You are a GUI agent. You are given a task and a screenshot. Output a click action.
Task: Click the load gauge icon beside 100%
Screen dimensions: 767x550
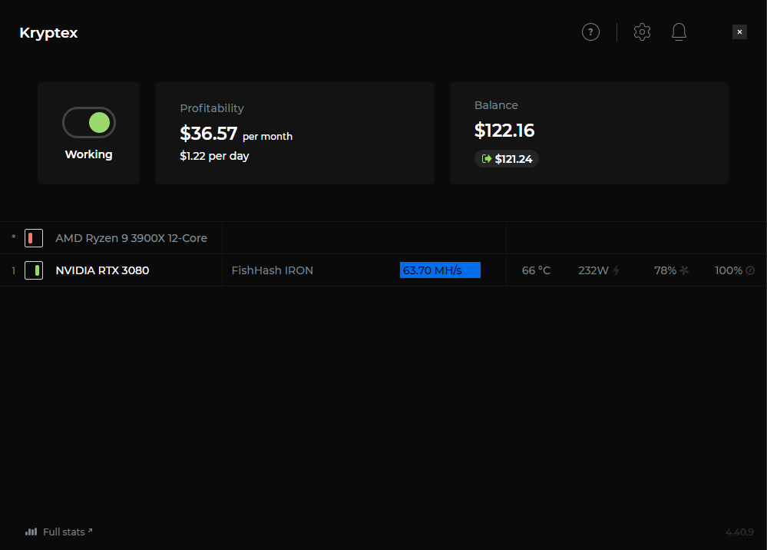pyautogui.click(x=750, y=270)
